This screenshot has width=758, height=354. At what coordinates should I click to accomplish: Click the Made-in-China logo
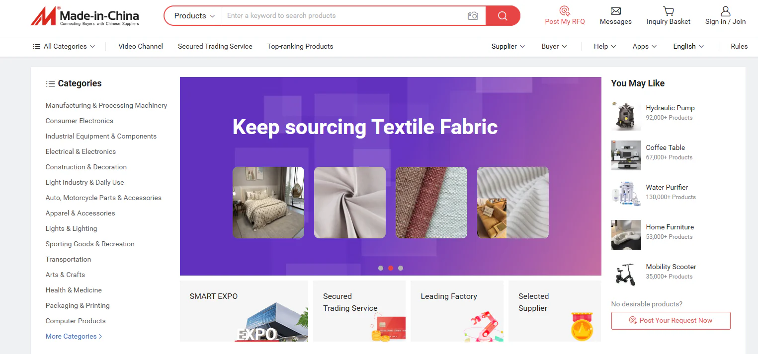point(85,16)
